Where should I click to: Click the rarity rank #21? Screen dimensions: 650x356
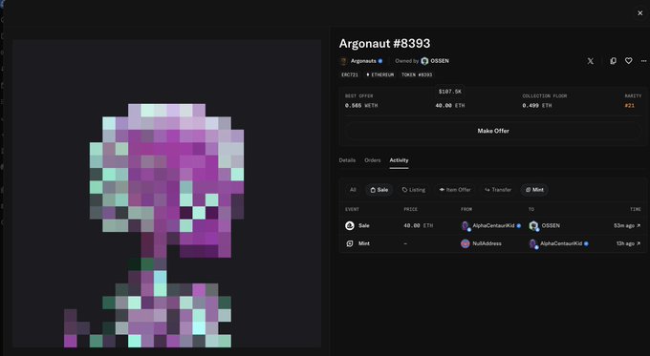629,106
